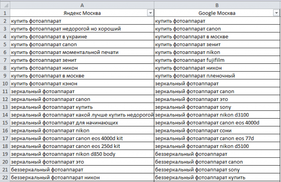Select row 22 header
This screenshot has width=281, height=182.
5,177
